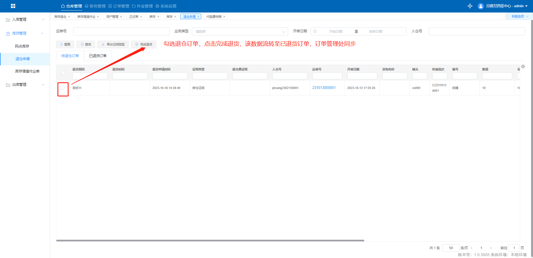Click the 运单号 search input field

[121, 32]
